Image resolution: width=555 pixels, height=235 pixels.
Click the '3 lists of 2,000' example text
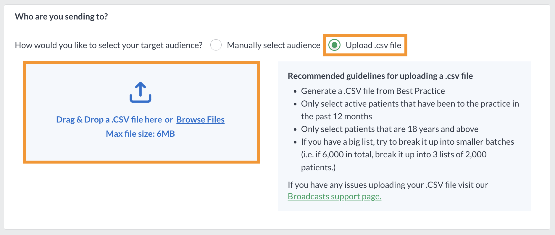point(460,154)
